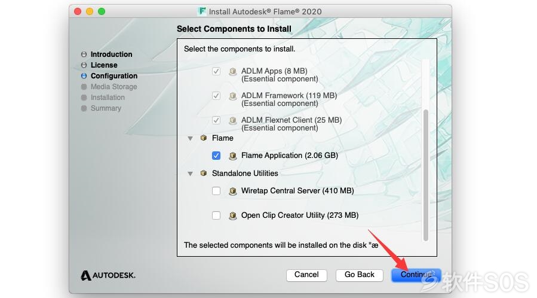Click the ADLM Framework package icon
This screenshot has height=298, width=537.
coord(233,96)
